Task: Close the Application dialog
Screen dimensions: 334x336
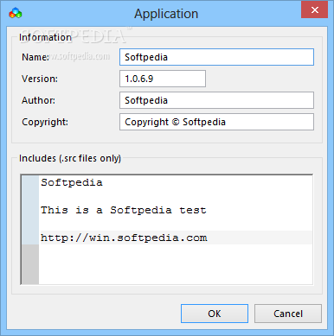Action: [x=314, y=10]
